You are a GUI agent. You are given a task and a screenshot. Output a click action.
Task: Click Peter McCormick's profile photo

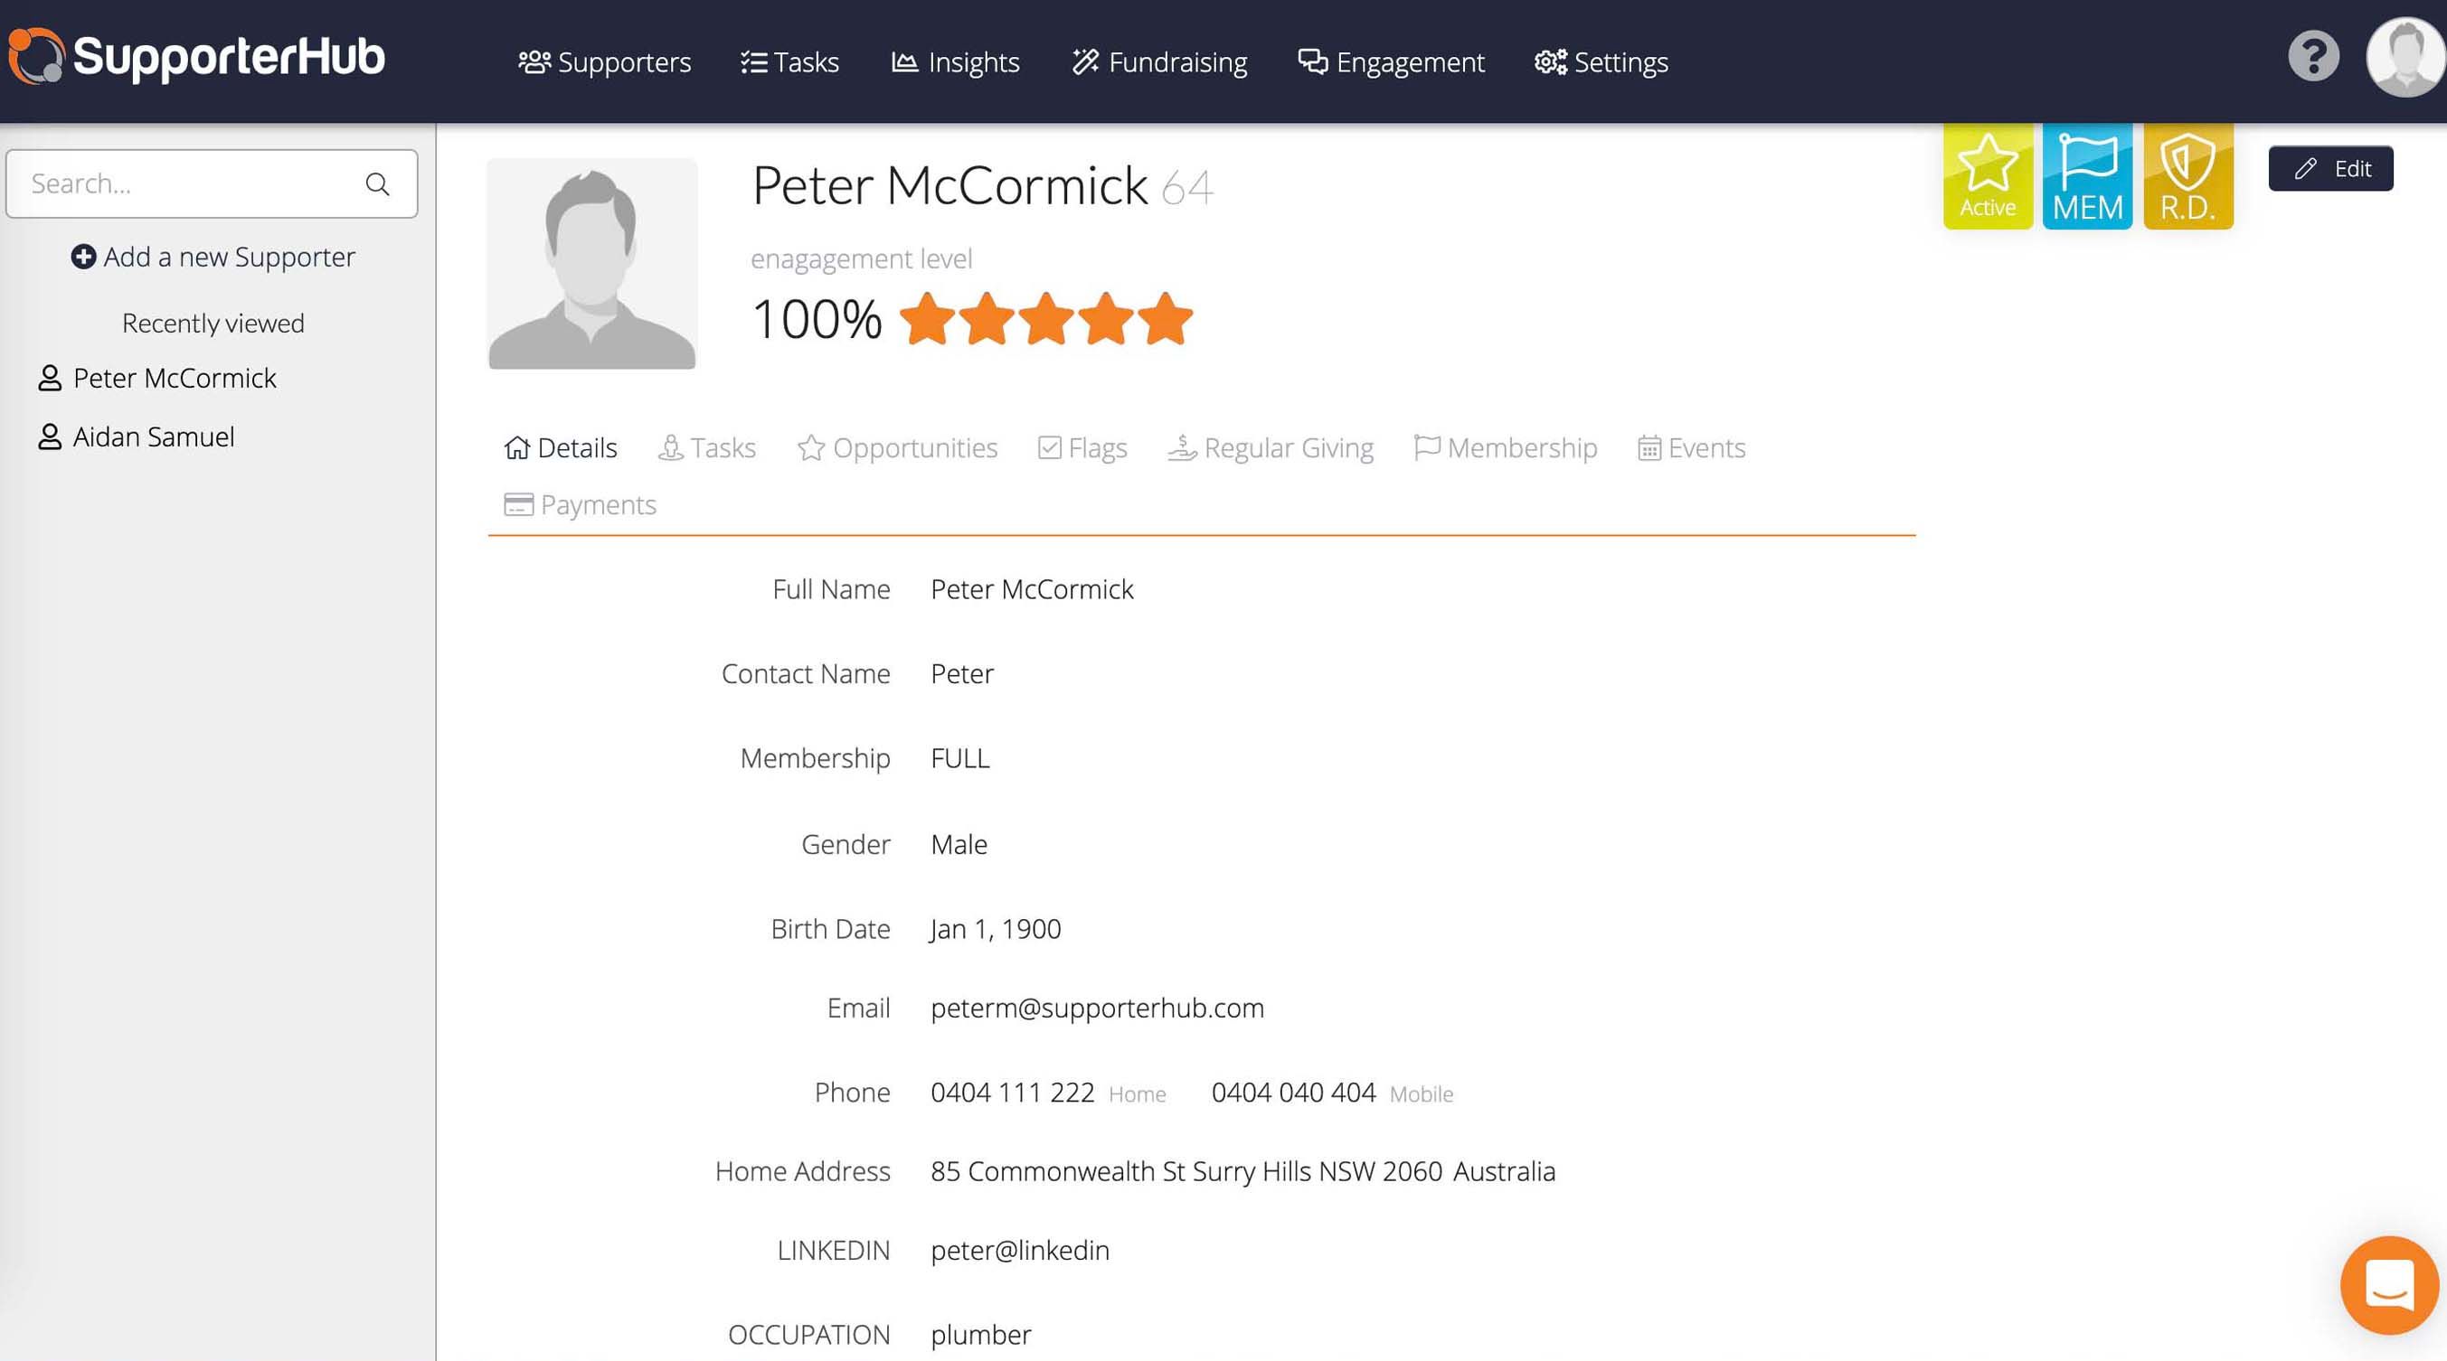591,264
